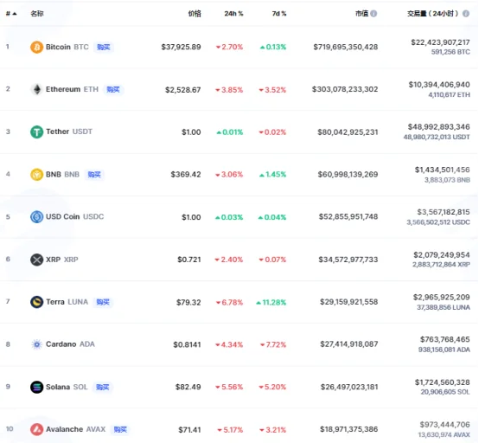Sort the table by 7d % column
This screenshot has width=479, height=443.
tap(279, 14)
